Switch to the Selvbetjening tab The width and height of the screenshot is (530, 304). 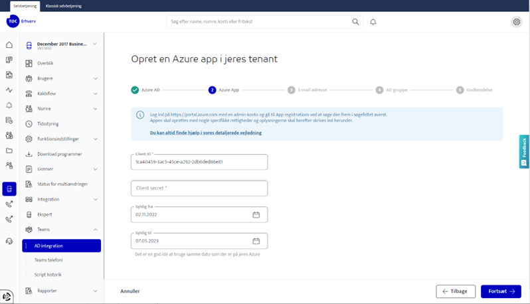pyautogui.click(x=25, y=6)
